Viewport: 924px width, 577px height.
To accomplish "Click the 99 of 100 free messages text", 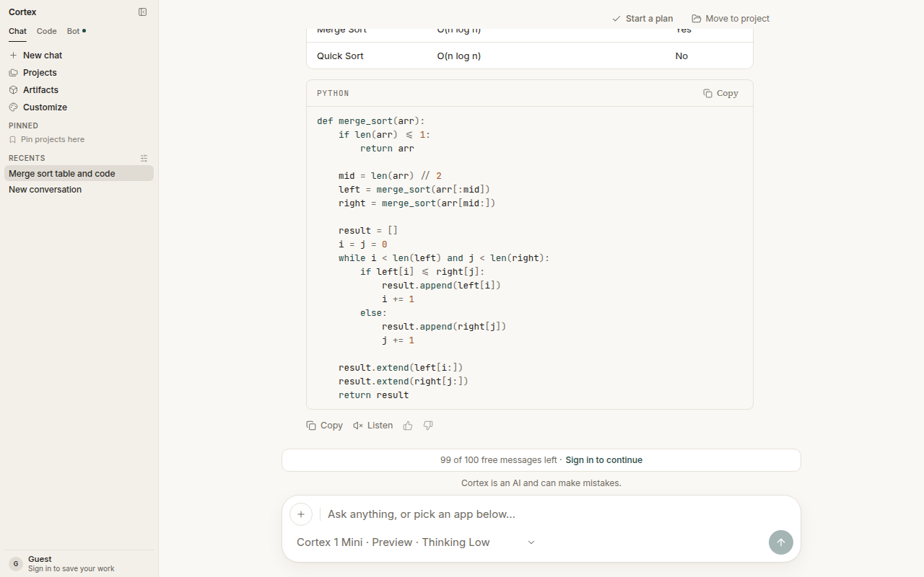I will [x=499, y=460].
